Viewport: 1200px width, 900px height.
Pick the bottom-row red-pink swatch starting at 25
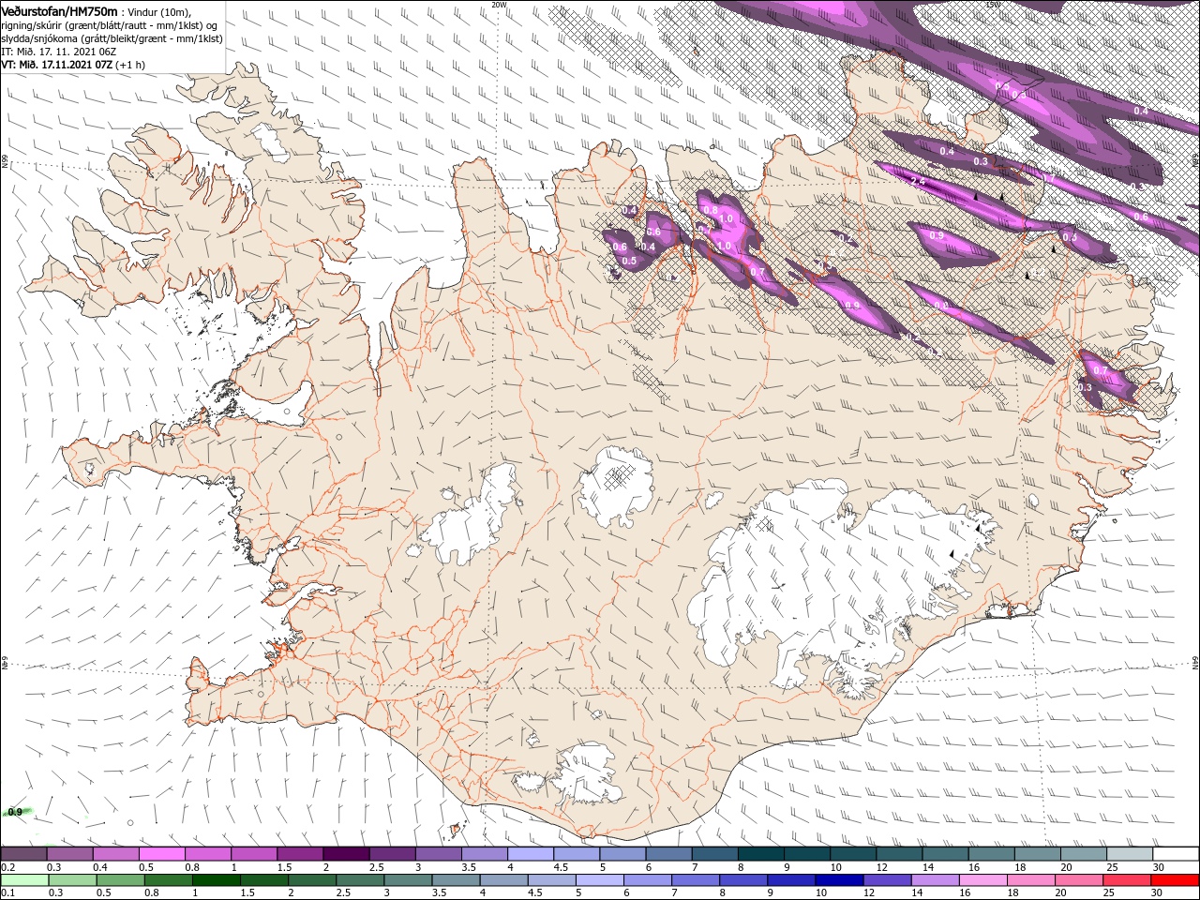pos(1127,880)
